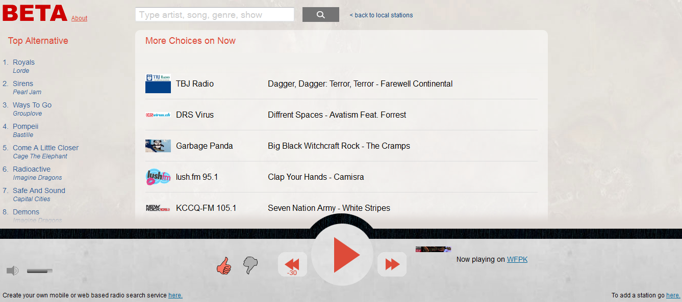Skip forward with the fast-forward button
The height and width of the screenshot is (302, 682).
(x=392, y=264)
